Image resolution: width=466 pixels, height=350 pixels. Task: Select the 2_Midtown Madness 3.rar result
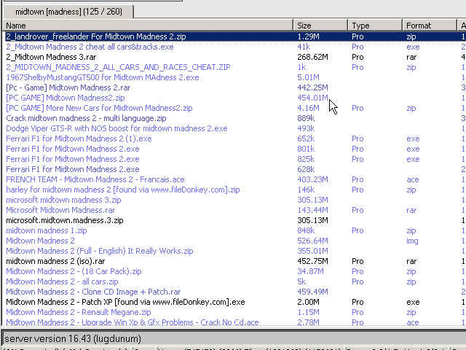tap(52, 56)
